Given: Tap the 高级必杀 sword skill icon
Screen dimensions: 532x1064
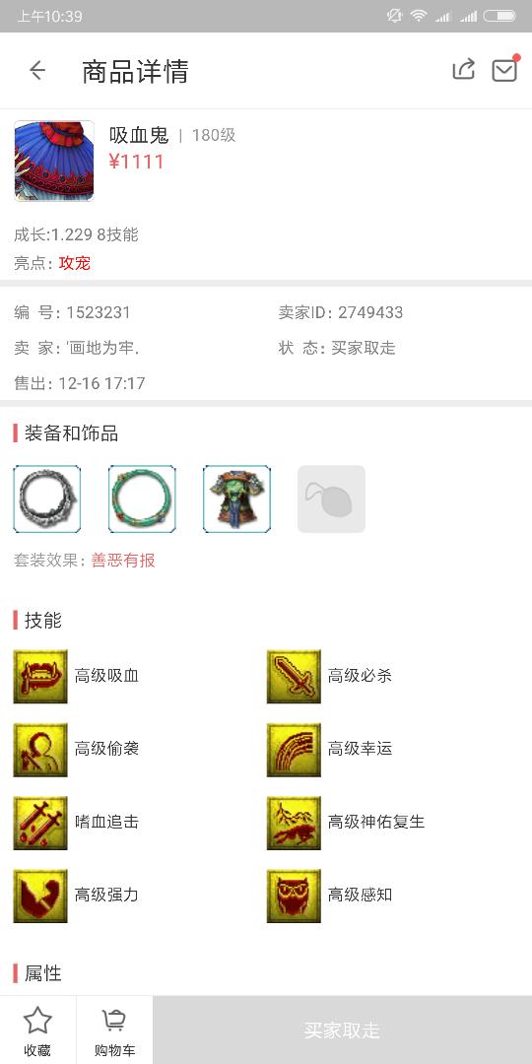Looking at the screenshot, I should pos(294,676).
